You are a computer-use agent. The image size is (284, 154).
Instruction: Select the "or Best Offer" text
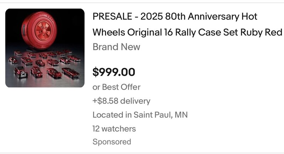[x=116, y=87]
